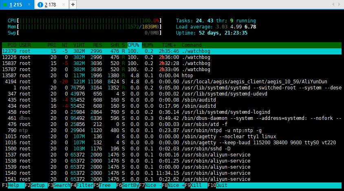Select watchbog process row PID 15837
Viewport: 344px width, 191px height.
(x=172, y=63)
